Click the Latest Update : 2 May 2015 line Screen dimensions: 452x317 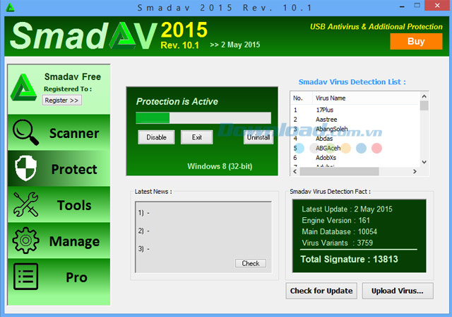(x=347, y=209)
